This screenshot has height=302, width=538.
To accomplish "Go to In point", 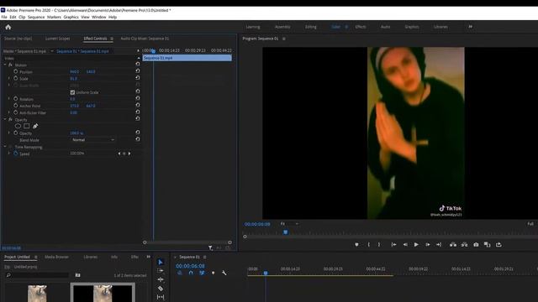I will point(394,244).
